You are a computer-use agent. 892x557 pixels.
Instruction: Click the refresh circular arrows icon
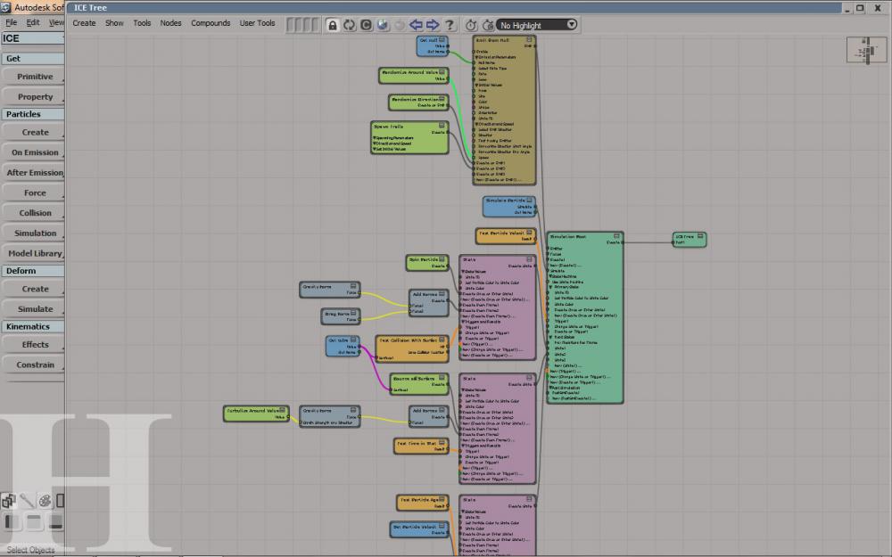[x=349, y=25]
